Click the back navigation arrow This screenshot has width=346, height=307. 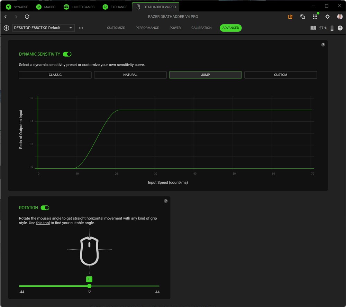(6, 17)
